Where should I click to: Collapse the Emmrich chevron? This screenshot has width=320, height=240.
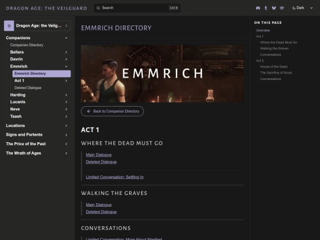[x=66, y=66]
